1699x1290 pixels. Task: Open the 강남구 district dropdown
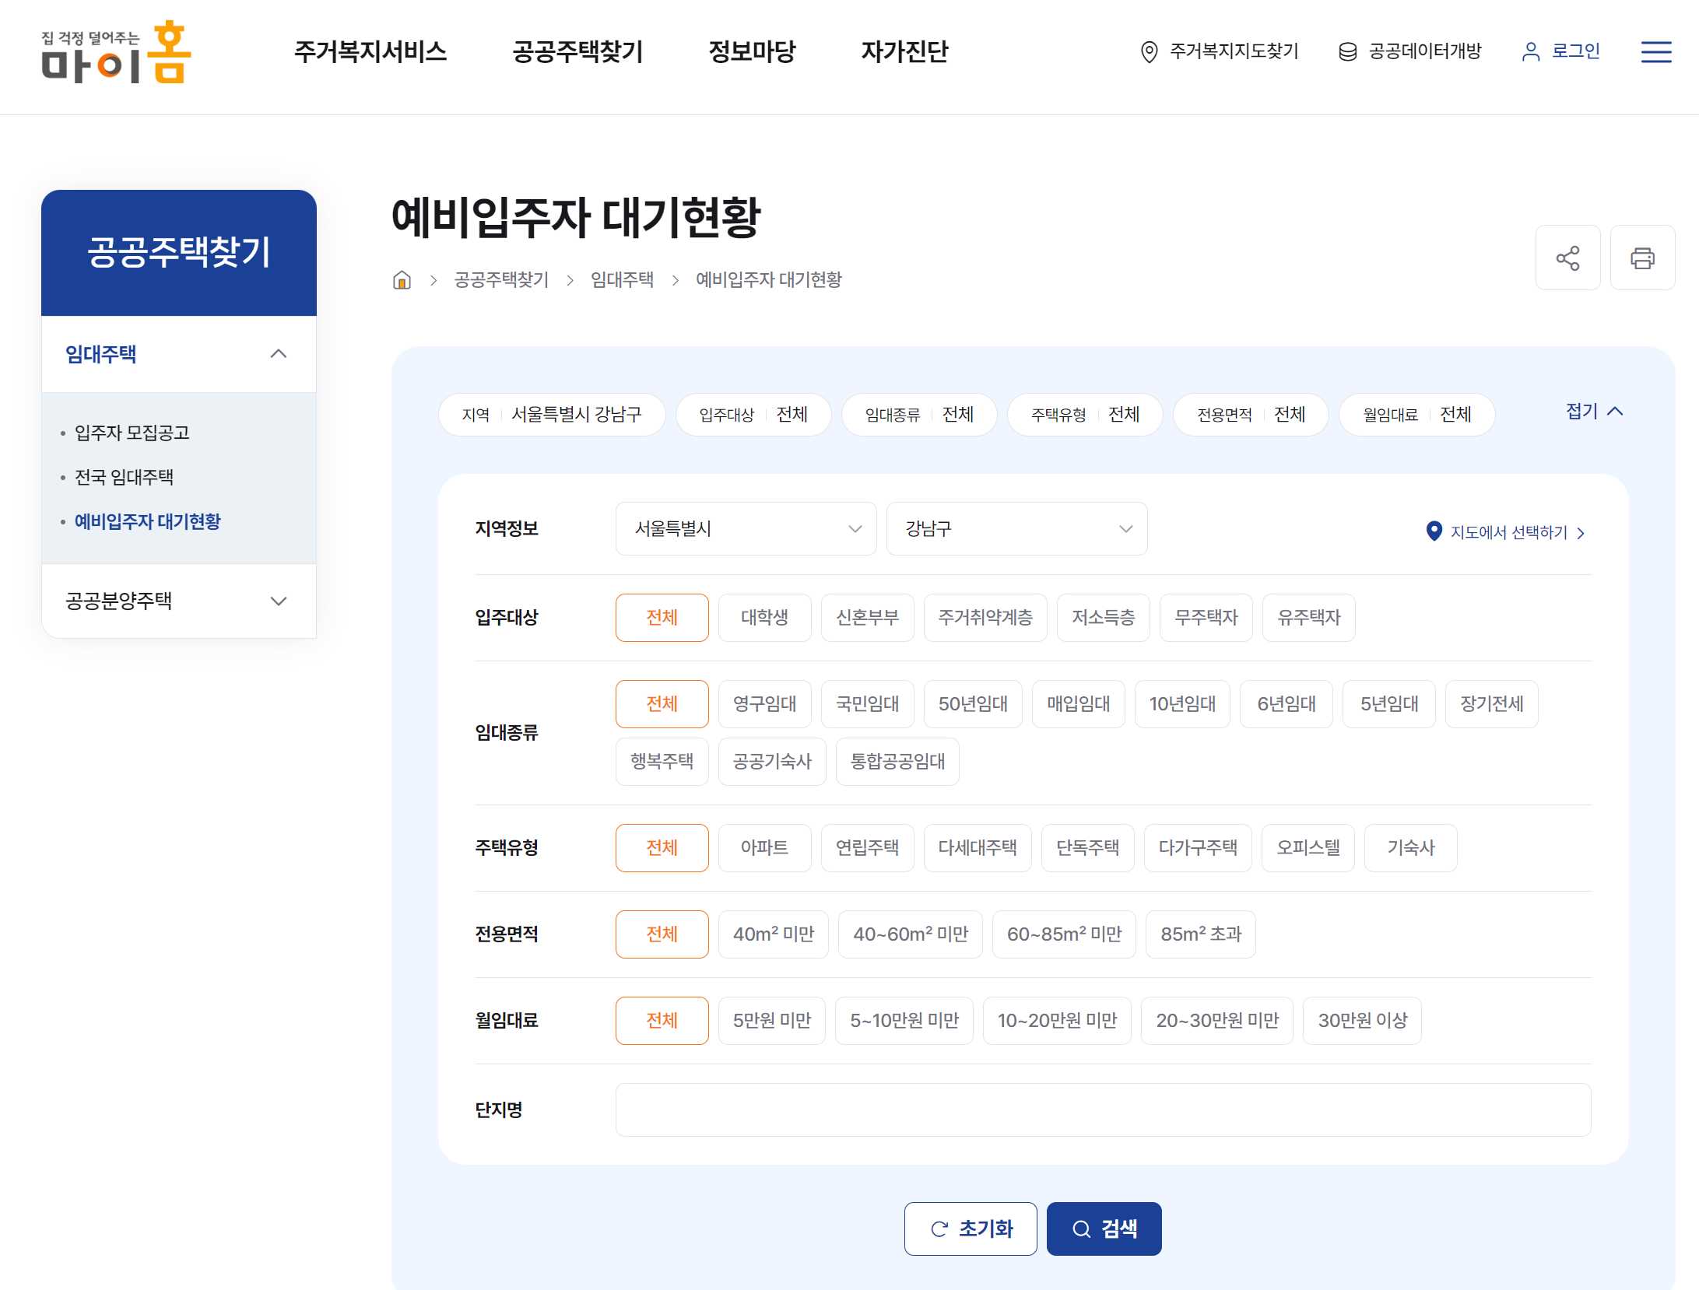pyautogui.click(x=1016, y=529)
